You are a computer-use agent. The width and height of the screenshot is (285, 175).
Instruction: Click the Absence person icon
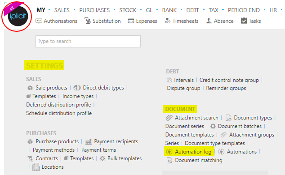pos(209,21)
